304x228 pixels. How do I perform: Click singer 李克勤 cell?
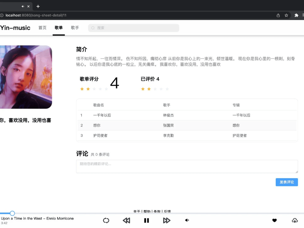[x=168, y=136]
